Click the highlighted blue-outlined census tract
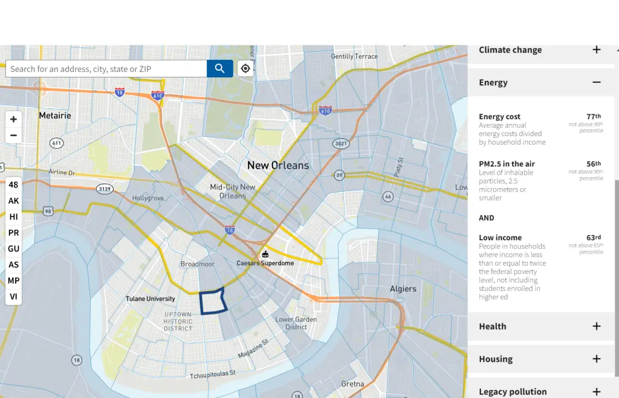 click(213, 301)
